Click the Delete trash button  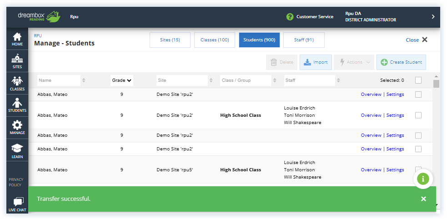(281, 62)
